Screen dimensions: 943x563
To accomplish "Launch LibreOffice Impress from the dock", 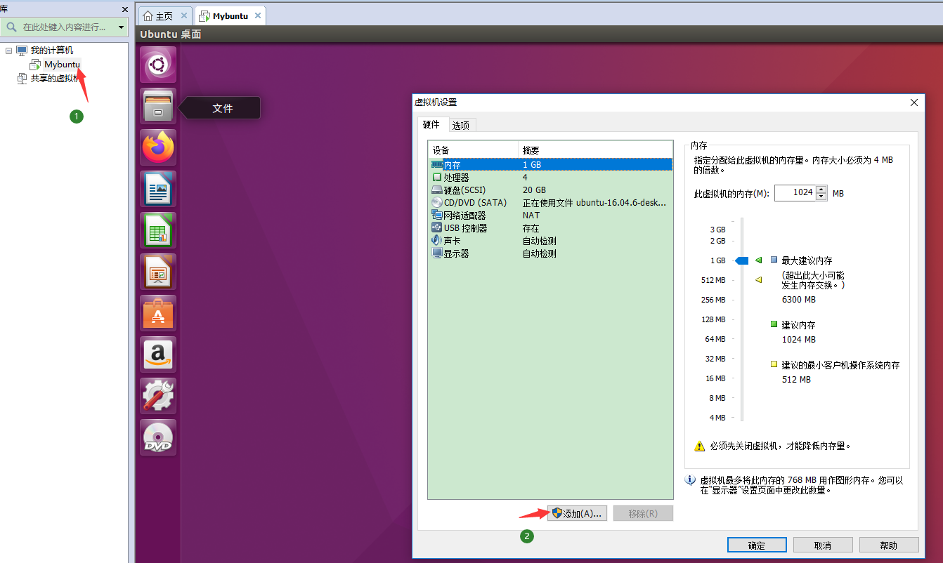I will point(158,272).
